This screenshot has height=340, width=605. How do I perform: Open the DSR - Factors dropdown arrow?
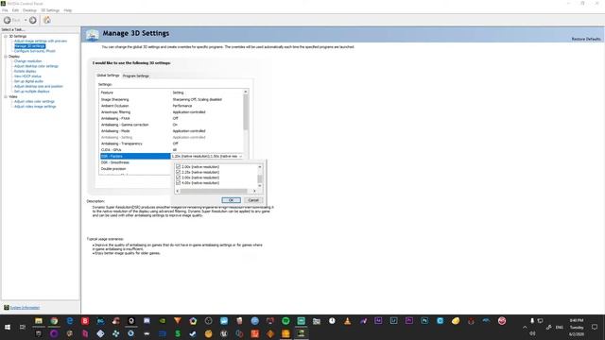(241, 156)
